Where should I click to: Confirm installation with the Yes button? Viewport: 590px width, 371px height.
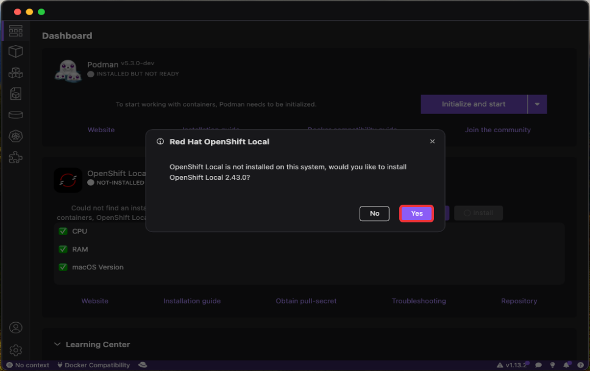point(416,213)
